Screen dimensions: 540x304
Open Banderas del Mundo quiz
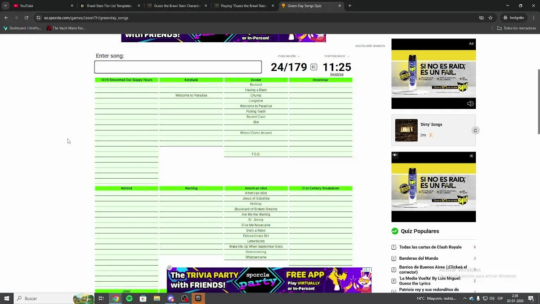[418, 258]
